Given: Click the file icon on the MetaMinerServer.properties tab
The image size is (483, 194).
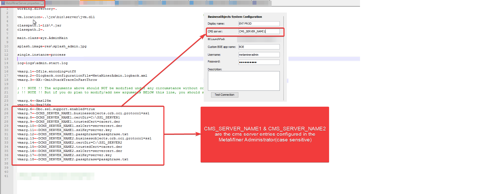Looking at the screenshot, I should point(3,3).
